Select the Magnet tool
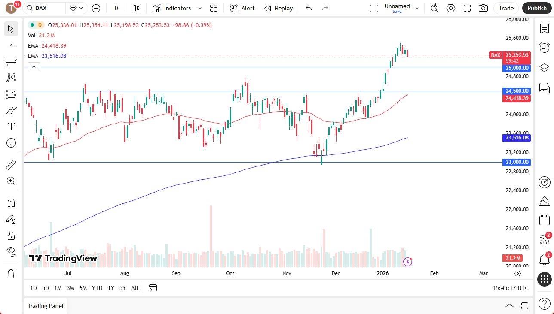 point(11,202)
